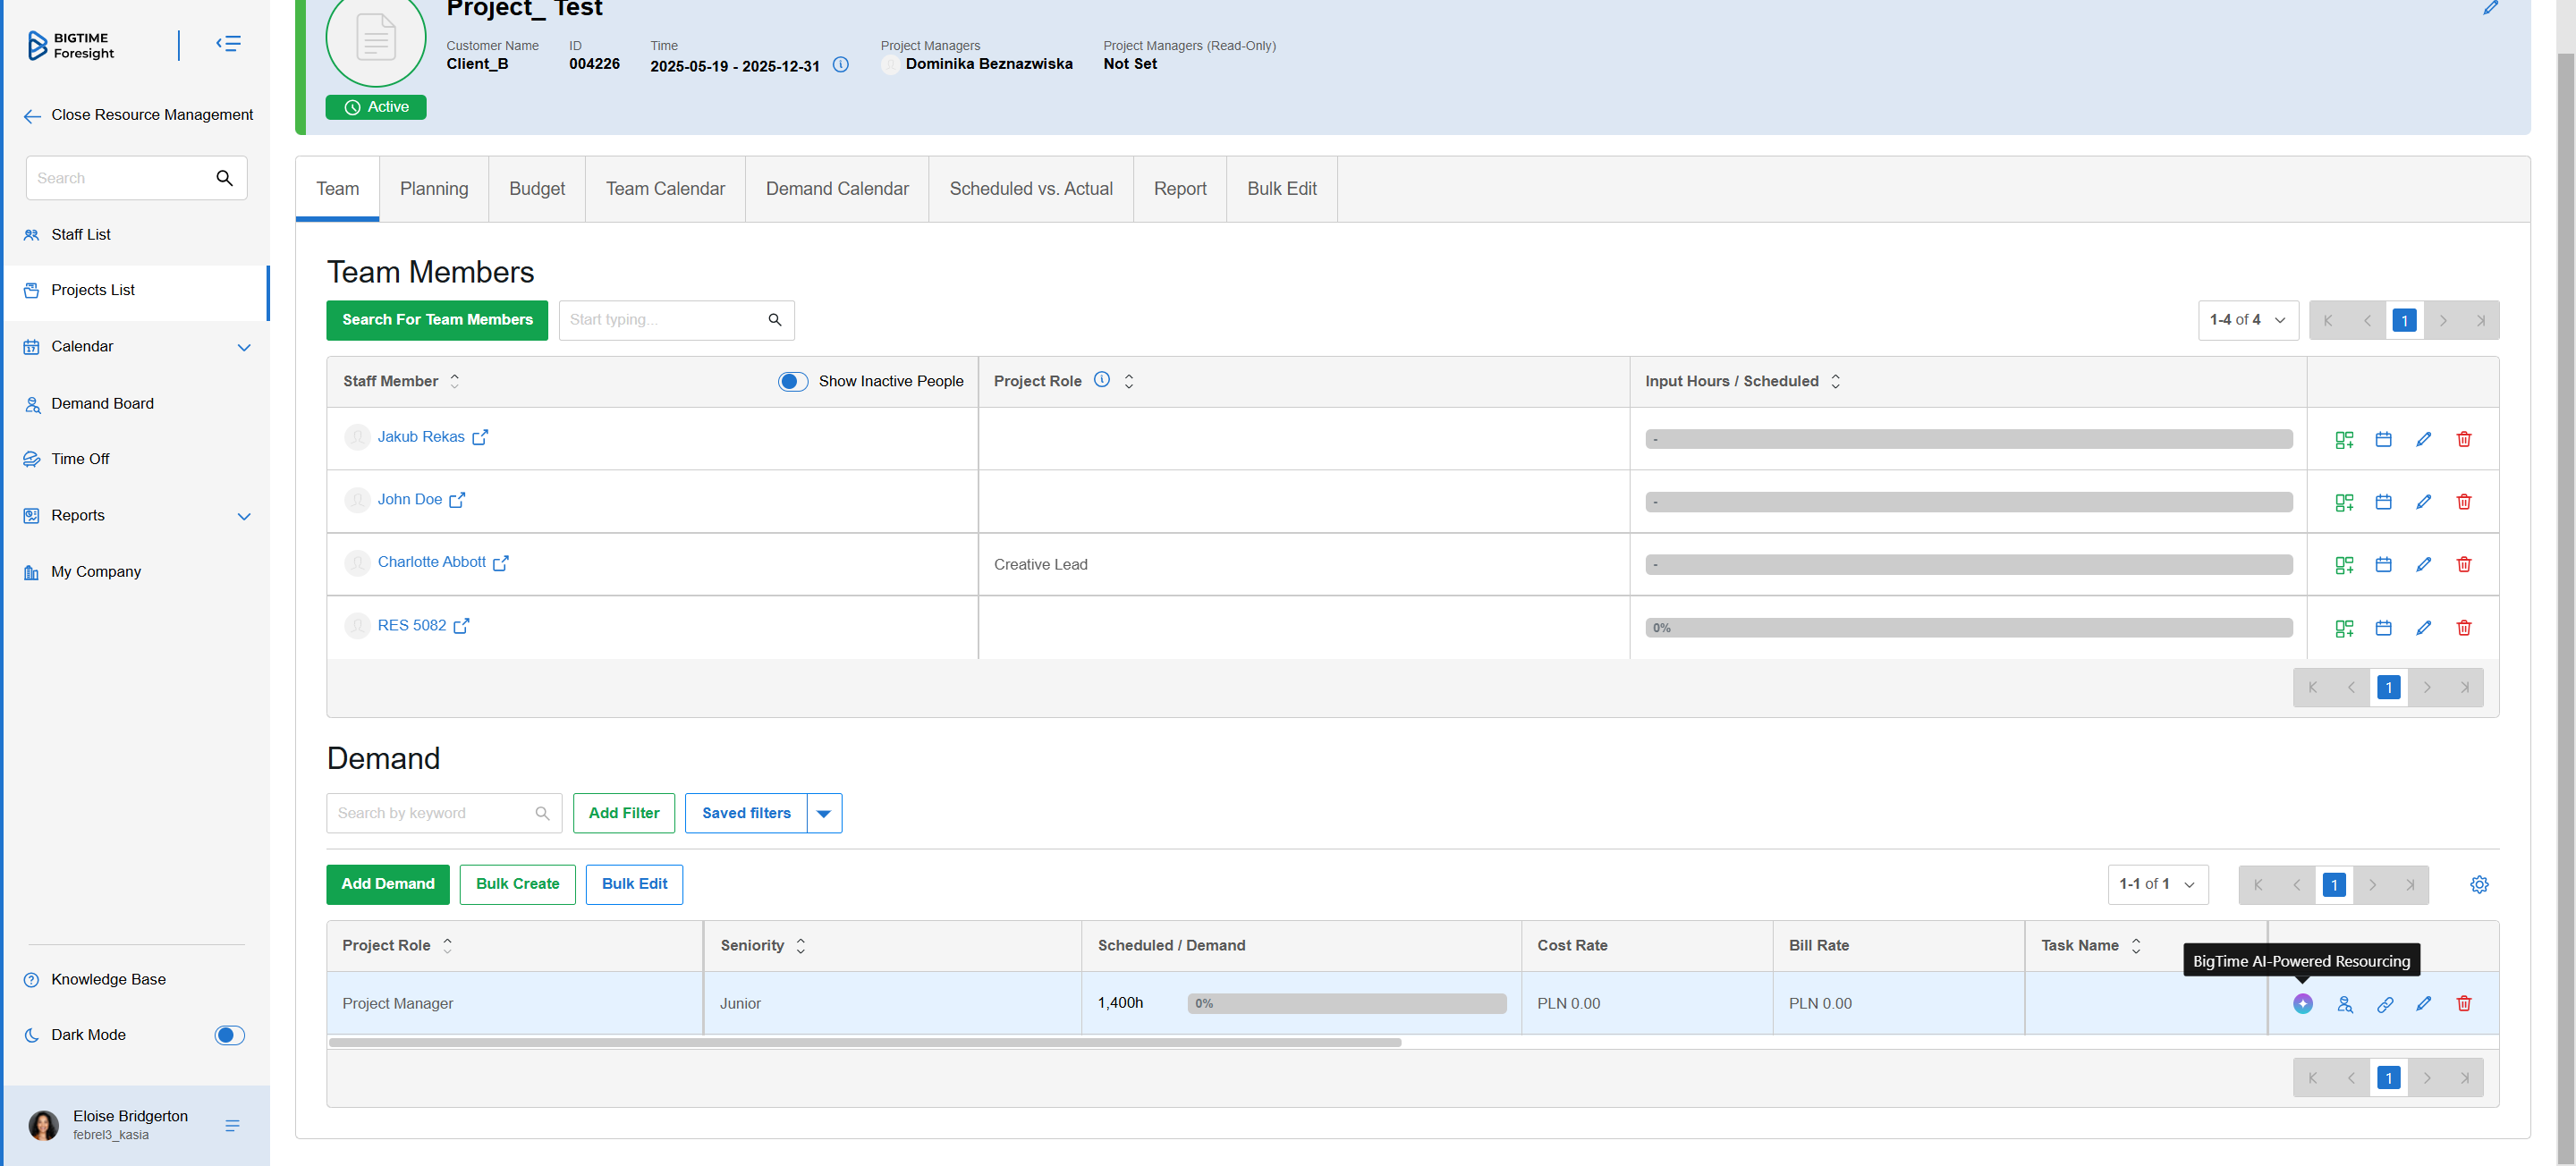Open Staff List in sidebar

pos(81,235)
